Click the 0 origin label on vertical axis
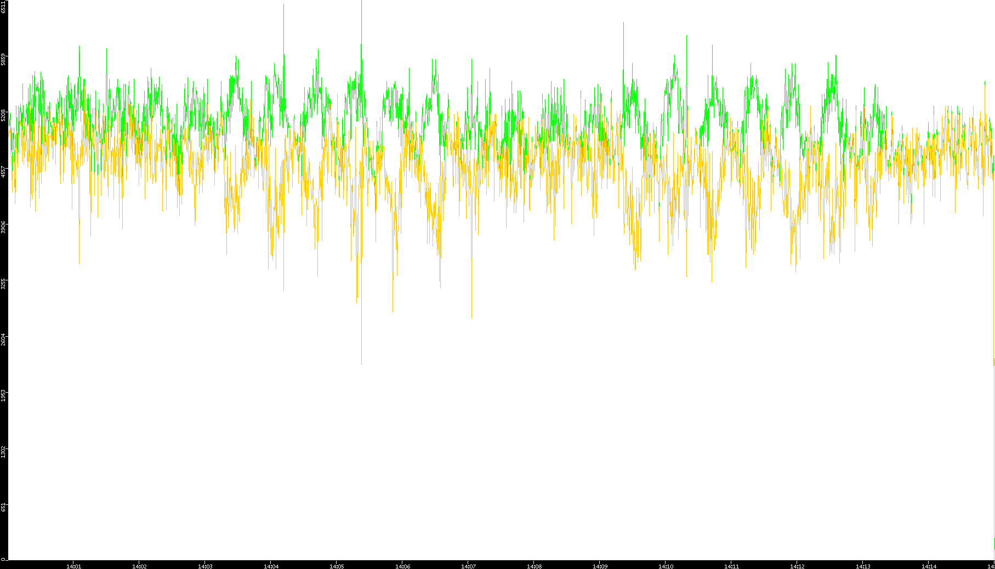The height and width of the screenshot is (569, 995). [3, 559]
